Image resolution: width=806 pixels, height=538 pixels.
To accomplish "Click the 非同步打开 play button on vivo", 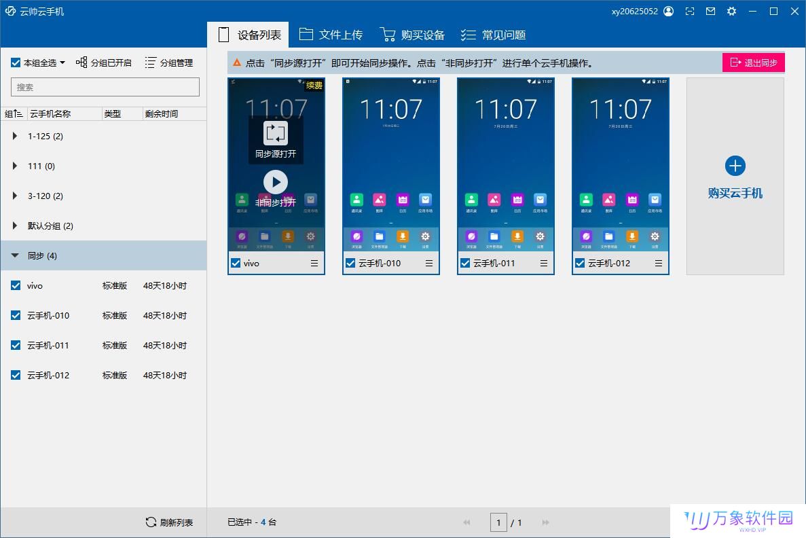I will click(x=276, y=182).
